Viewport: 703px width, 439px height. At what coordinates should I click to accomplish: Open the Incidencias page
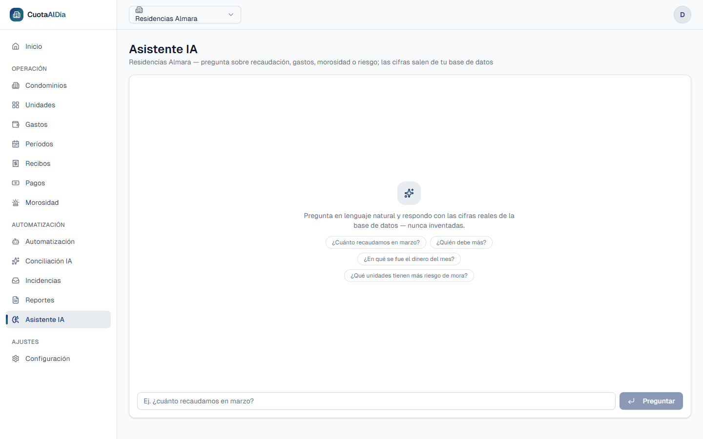(59, 280)
